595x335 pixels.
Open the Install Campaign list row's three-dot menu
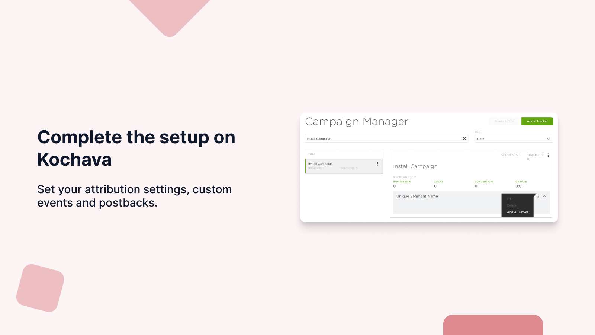click(x=377, y=164)
